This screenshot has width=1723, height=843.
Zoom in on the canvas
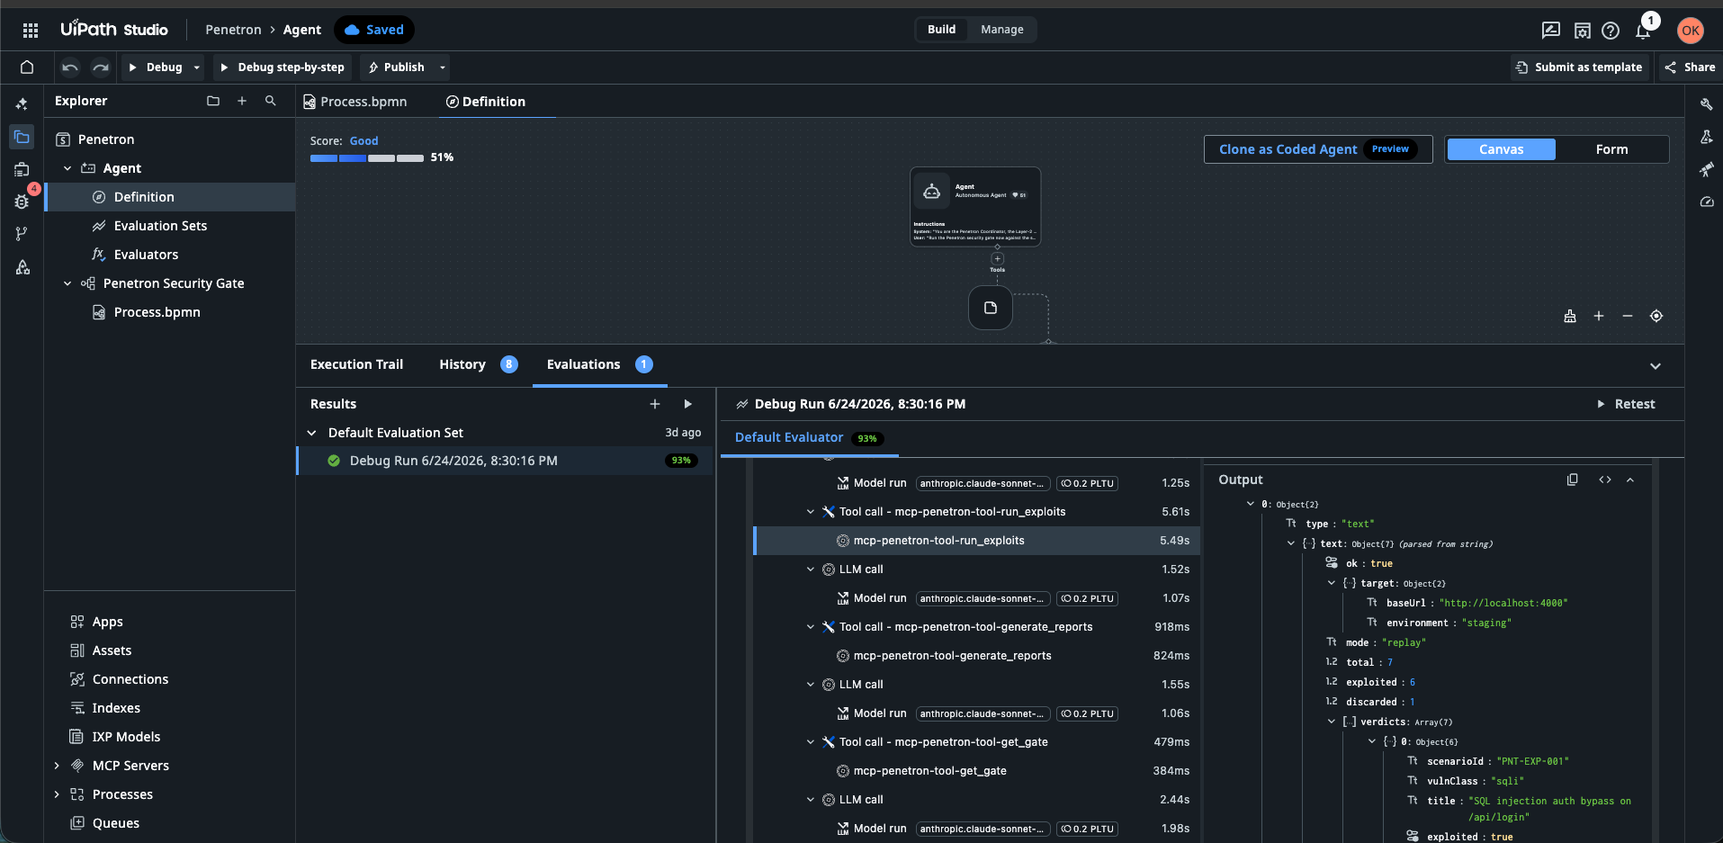coord(1599,316)
